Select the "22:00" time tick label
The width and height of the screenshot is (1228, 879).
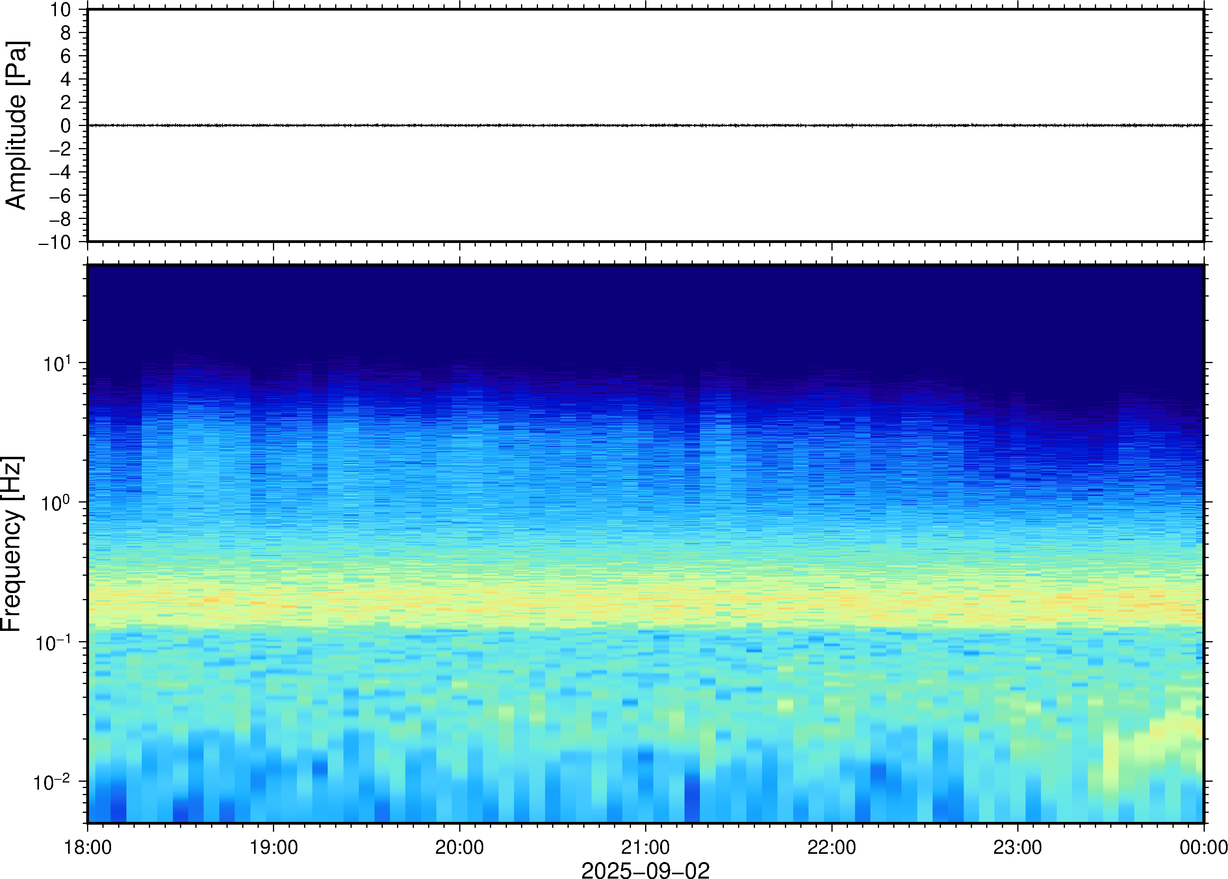tap(831, 847)
